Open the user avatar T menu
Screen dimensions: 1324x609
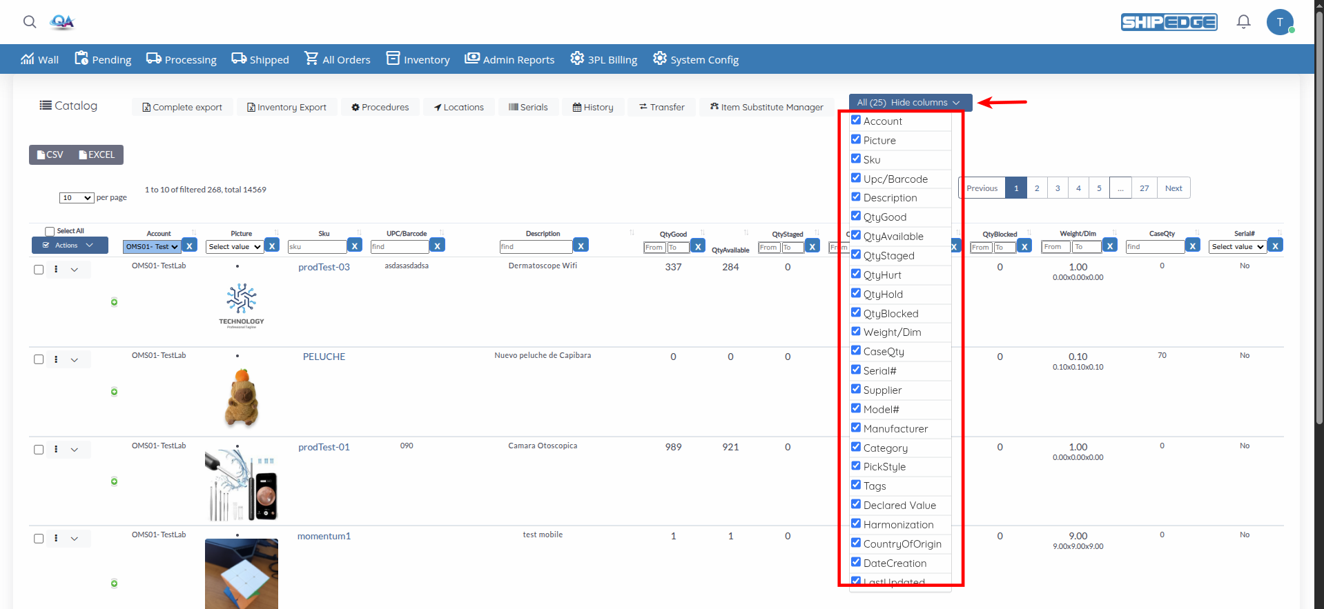[1280, 22]
